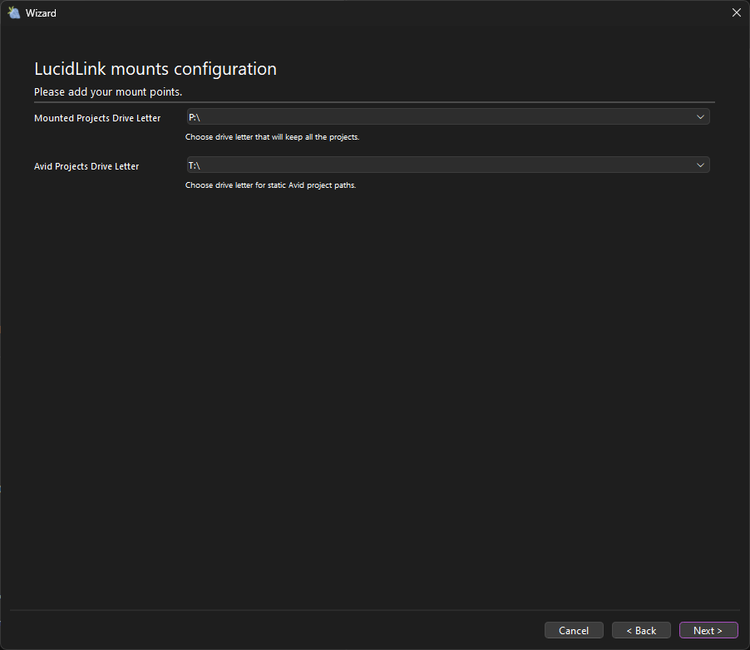Click the empty middle of the title bar
This screenshot has height=650, width=750.
pos(374,12)
